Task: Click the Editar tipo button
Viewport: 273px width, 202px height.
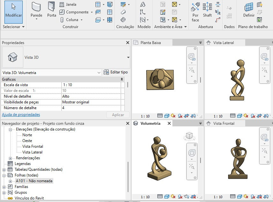Action: 116,72
